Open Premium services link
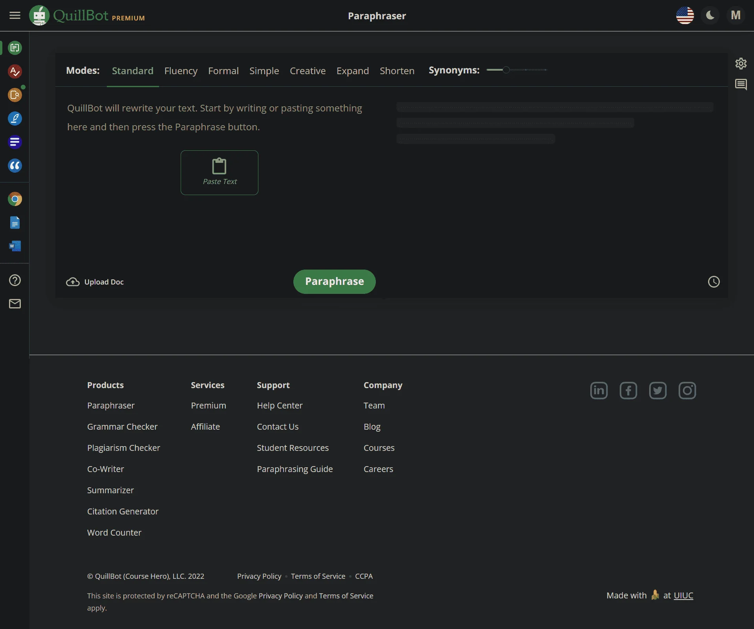The height and width of the screenshot is (629, 754). click(x=209, y=405)
